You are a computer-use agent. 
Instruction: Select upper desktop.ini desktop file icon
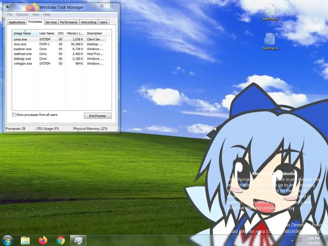pyautogui.click(x=270, y=12)
